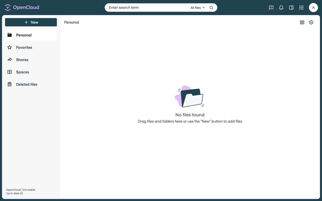Open the user avatar menu
Screen dimensions: 322x201
click(313, 8)
